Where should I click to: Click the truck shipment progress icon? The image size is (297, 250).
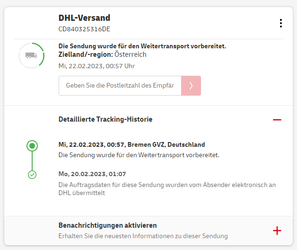click(x=31, y=55)
